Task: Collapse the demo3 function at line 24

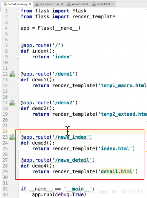Action: pyautogui.click(x=19, y=143)
